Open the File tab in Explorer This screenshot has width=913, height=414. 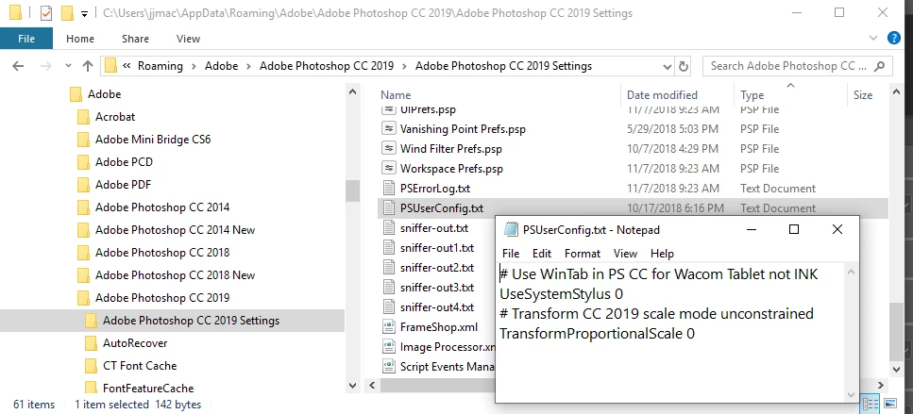click(26, 39)
